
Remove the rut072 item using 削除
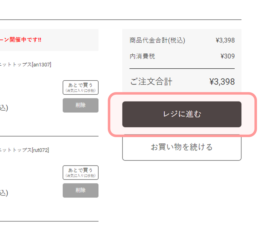click(81, 190)
